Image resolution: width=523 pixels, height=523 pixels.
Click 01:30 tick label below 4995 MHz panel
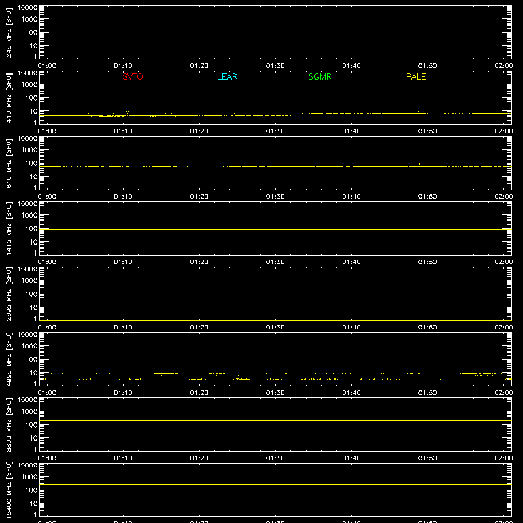pos(275,393)
